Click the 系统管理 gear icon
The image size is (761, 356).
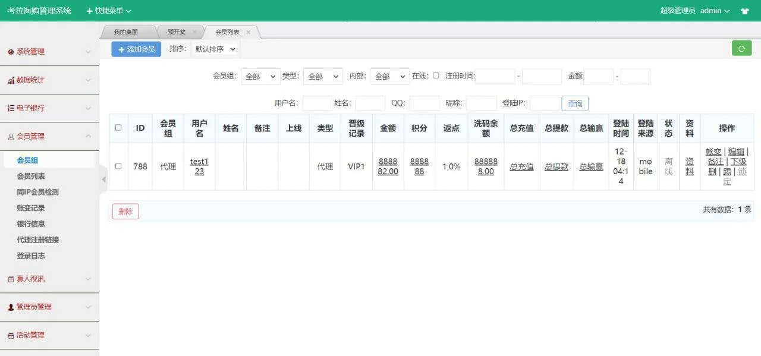click(11, 52)
